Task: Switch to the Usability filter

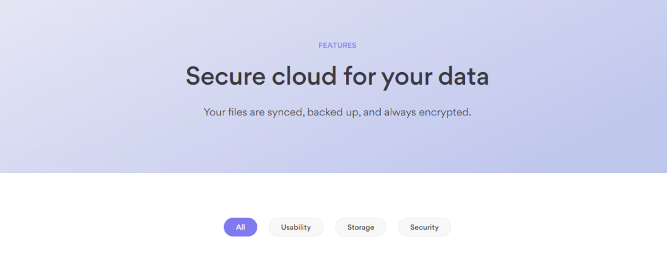Action: (x=296, y=227)
